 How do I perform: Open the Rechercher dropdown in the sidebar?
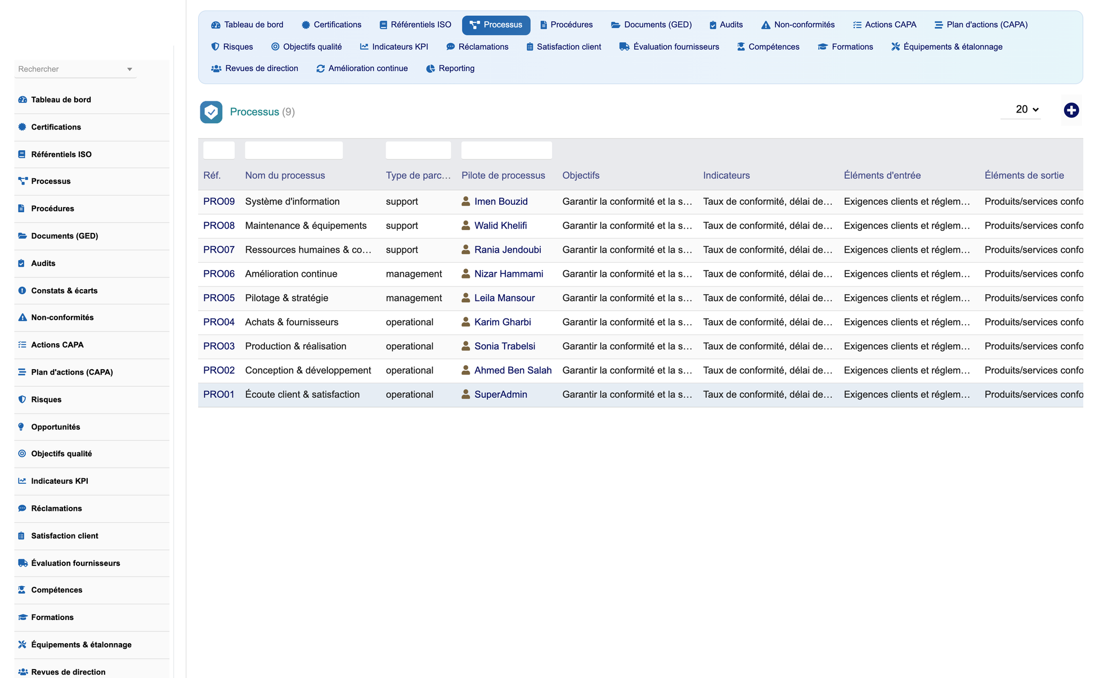[75, 69]
